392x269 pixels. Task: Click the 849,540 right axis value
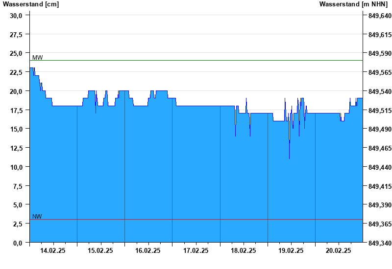[380, 91]
